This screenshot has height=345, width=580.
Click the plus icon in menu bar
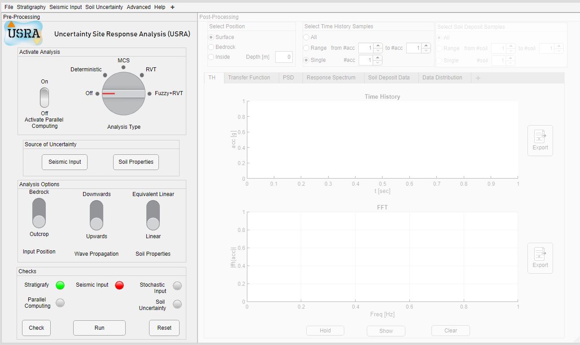[172, 7]
